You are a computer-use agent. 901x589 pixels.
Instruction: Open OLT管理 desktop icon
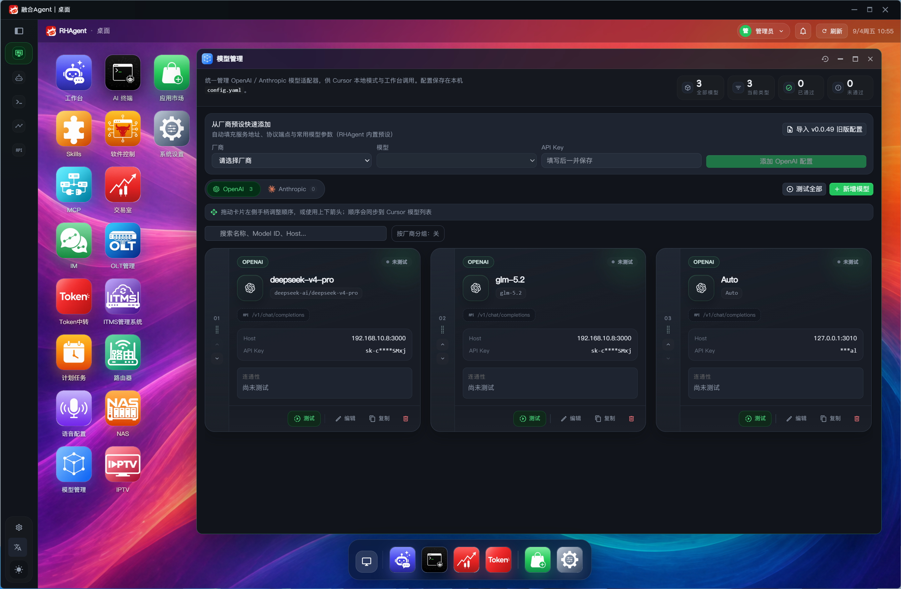tap(123, 241)
